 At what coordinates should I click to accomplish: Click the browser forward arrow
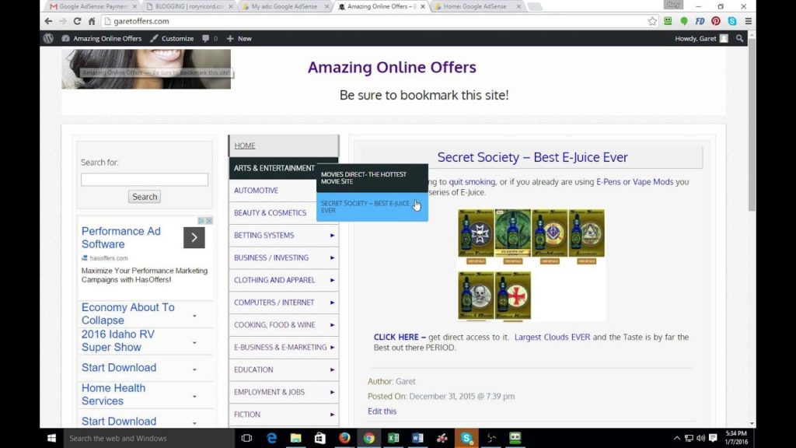coord(62,21)
